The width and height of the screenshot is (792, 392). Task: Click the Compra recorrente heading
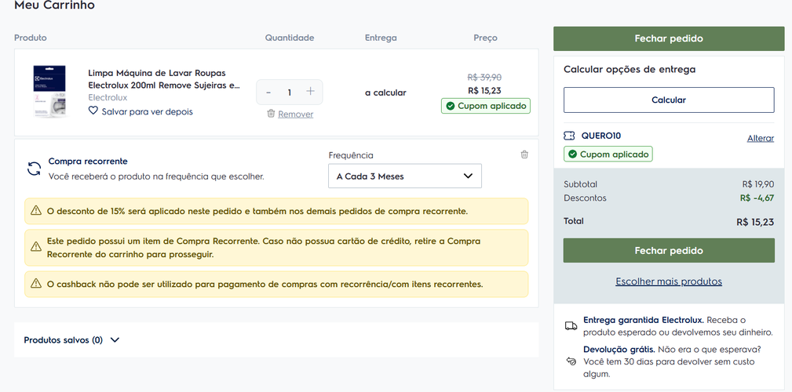pyautogui.click(x=88, y=162)
